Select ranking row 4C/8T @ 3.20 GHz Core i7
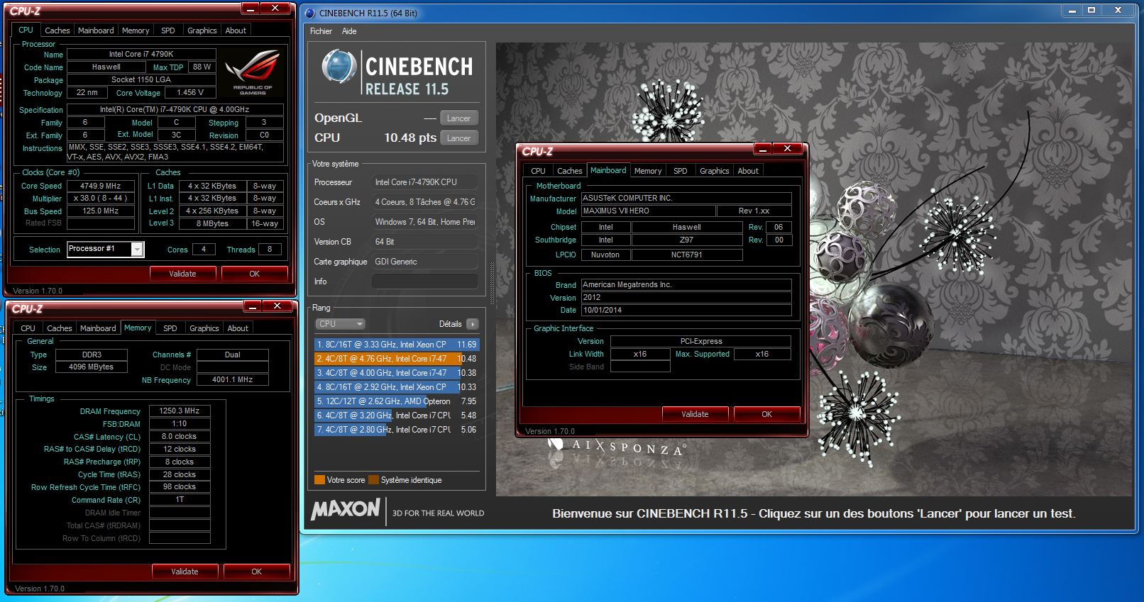Screen dimensions: 1144x602 397,416
